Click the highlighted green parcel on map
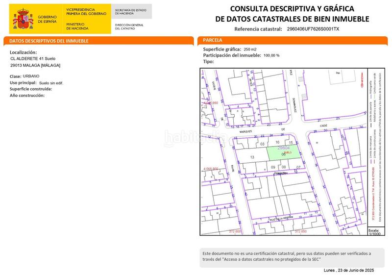The image size is (392, 277). tap(282, 152)
